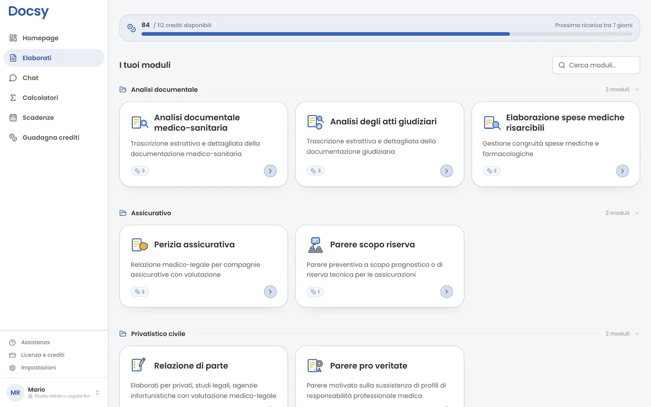Open the Parere pro veritate card title

pos(368,366)
